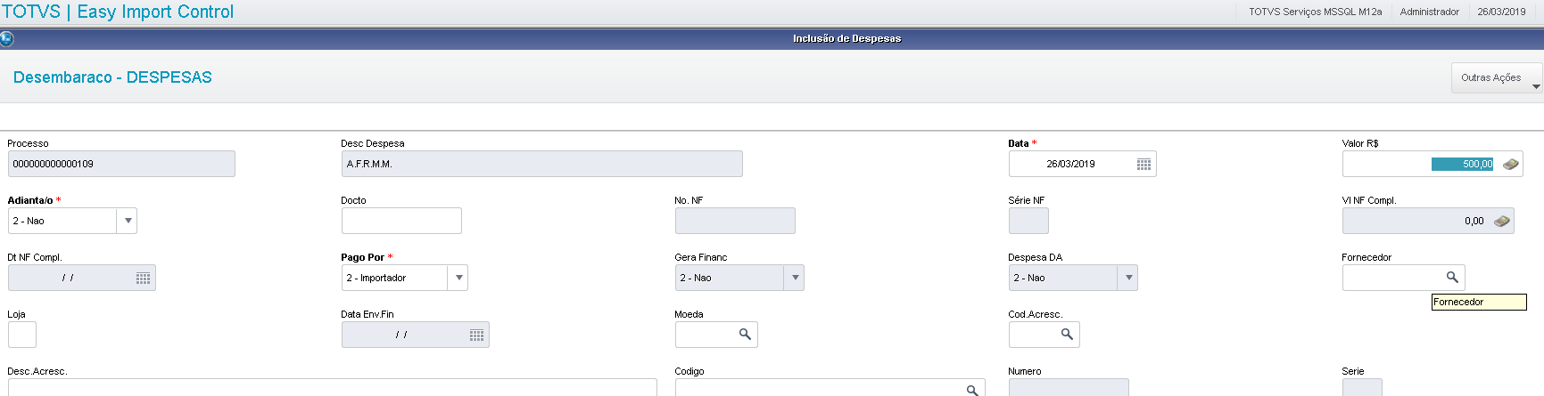
Task: Click the Cod.Acresc. lookup magnifier icon
Action: (1066, 335)
